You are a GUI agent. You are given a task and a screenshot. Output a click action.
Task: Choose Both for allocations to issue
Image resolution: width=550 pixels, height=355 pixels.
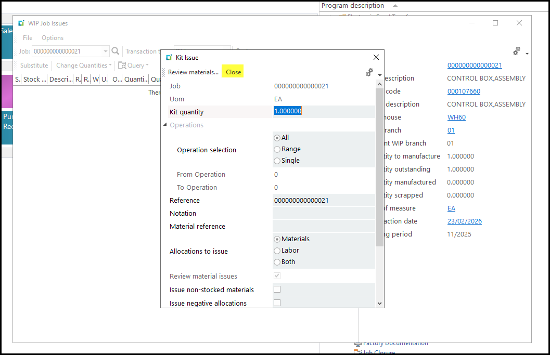tap(277, 262)
